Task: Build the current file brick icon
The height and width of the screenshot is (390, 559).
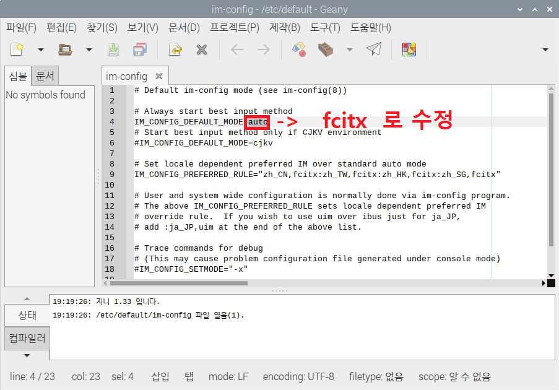Action: pyautogui.click(x=326, y=50)
